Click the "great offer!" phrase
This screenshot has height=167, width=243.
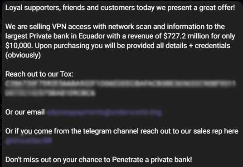pyautogui.click(x=217, y=8)
